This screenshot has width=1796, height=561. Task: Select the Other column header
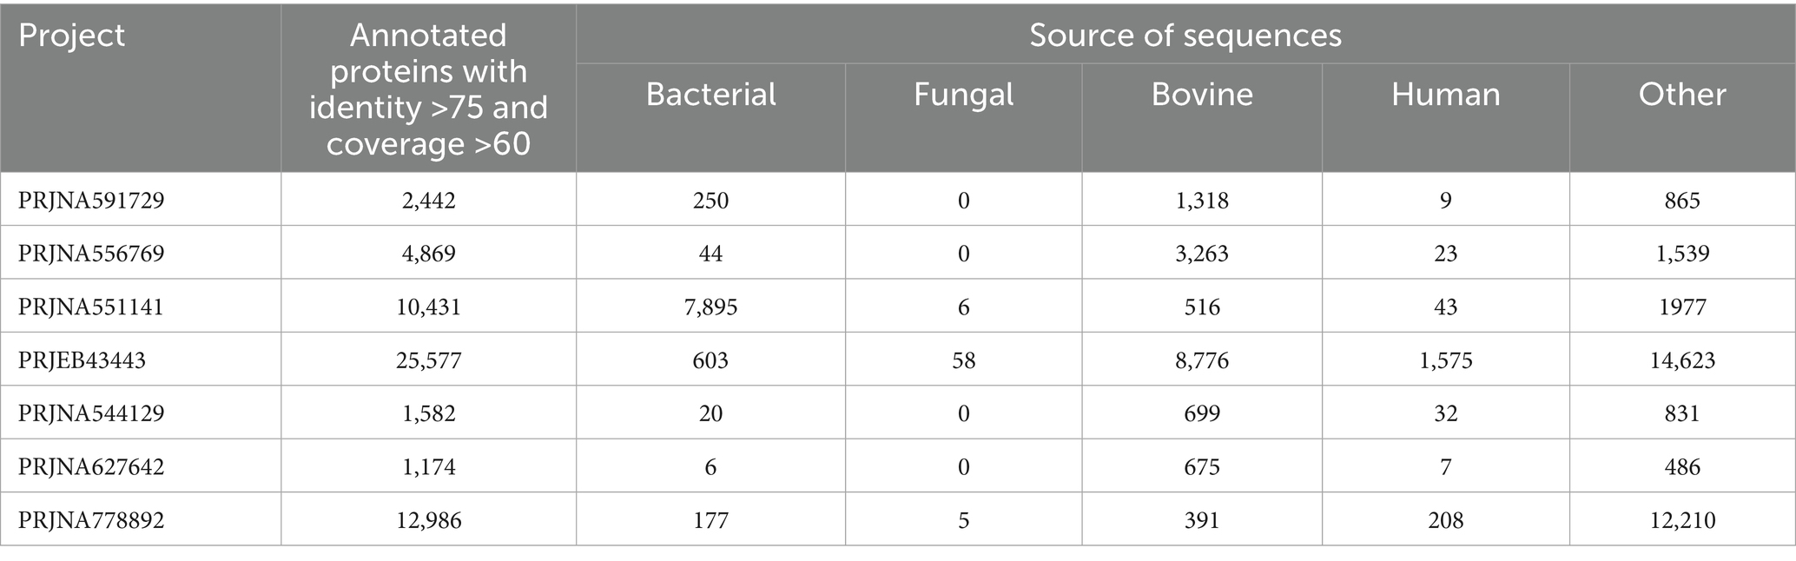(x=1682, y=95)
